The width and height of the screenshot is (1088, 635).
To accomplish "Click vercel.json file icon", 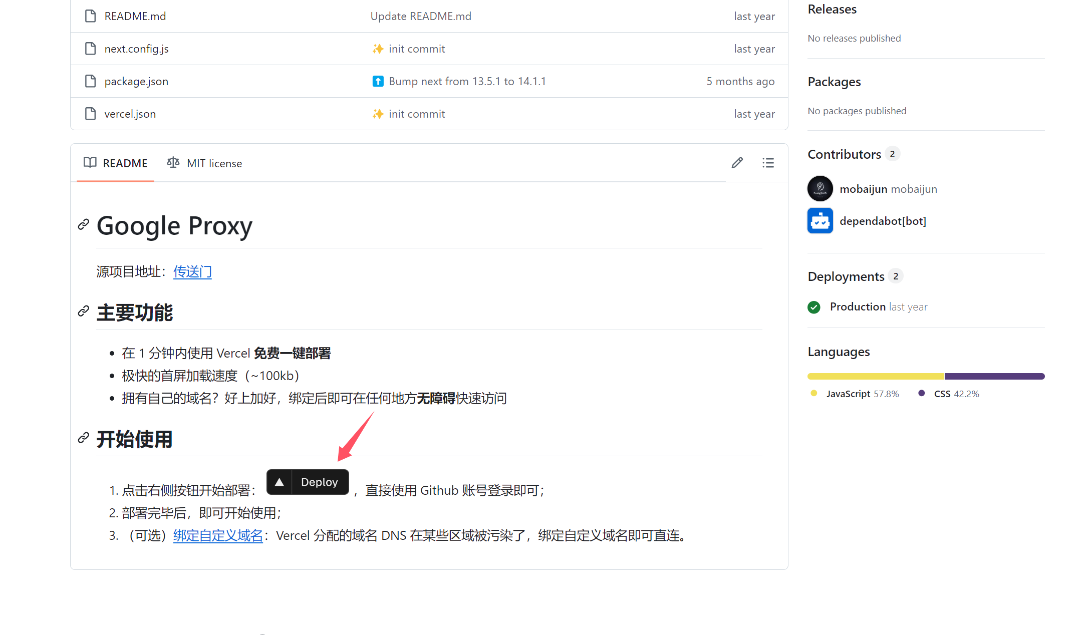I will [x=90, y=114].
